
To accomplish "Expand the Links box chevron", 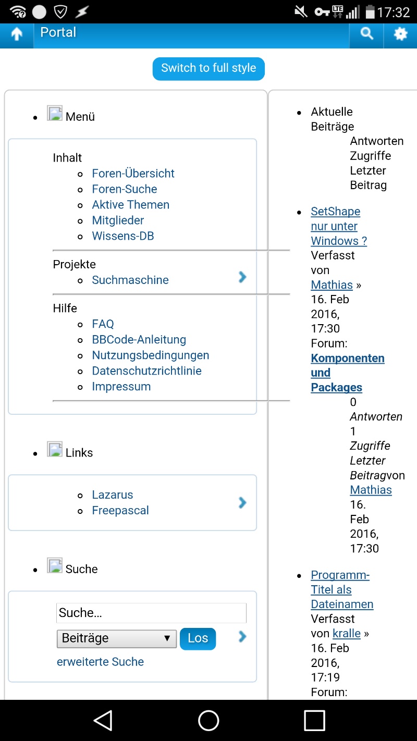I will click(242, 502).
